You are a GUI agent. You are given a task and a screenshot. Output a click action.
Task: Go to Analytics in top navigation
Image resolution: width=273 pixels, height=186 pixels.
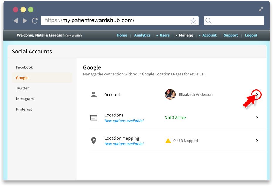click(x=142, y=35)
